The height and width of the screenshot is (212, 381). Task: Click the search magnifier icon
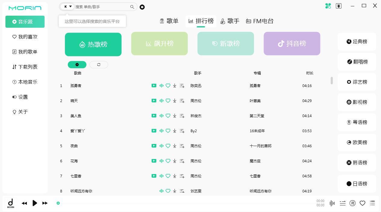[132, 7]
